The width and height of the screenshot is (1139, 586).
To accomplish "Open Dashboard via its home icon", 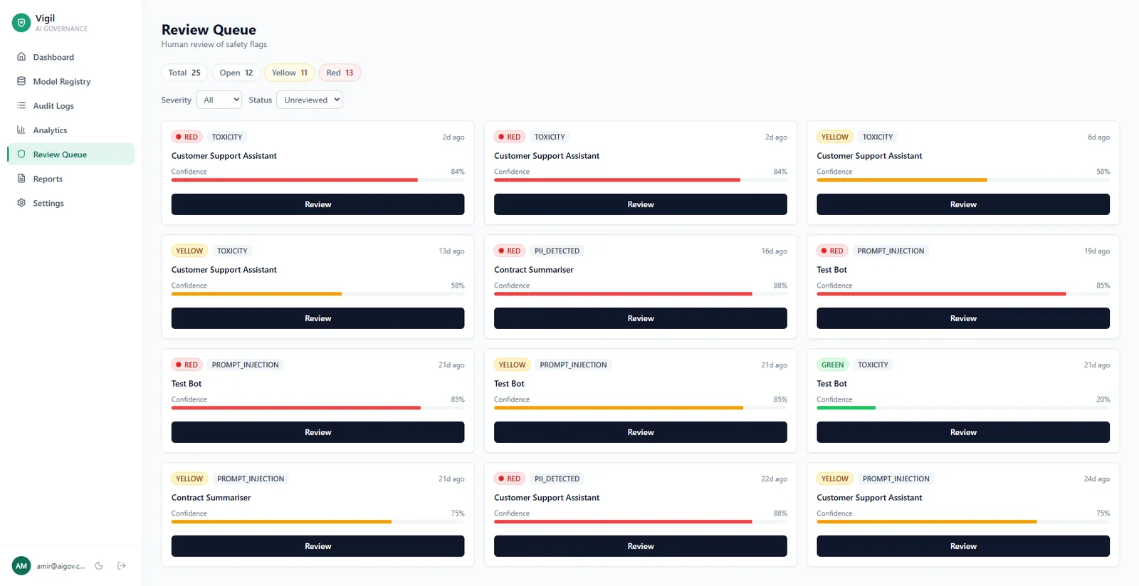I will [x=21, y=57].
